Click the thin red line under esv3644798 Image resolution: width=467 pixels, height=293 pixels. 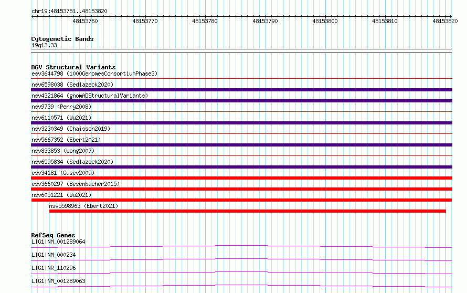(241, 79)
